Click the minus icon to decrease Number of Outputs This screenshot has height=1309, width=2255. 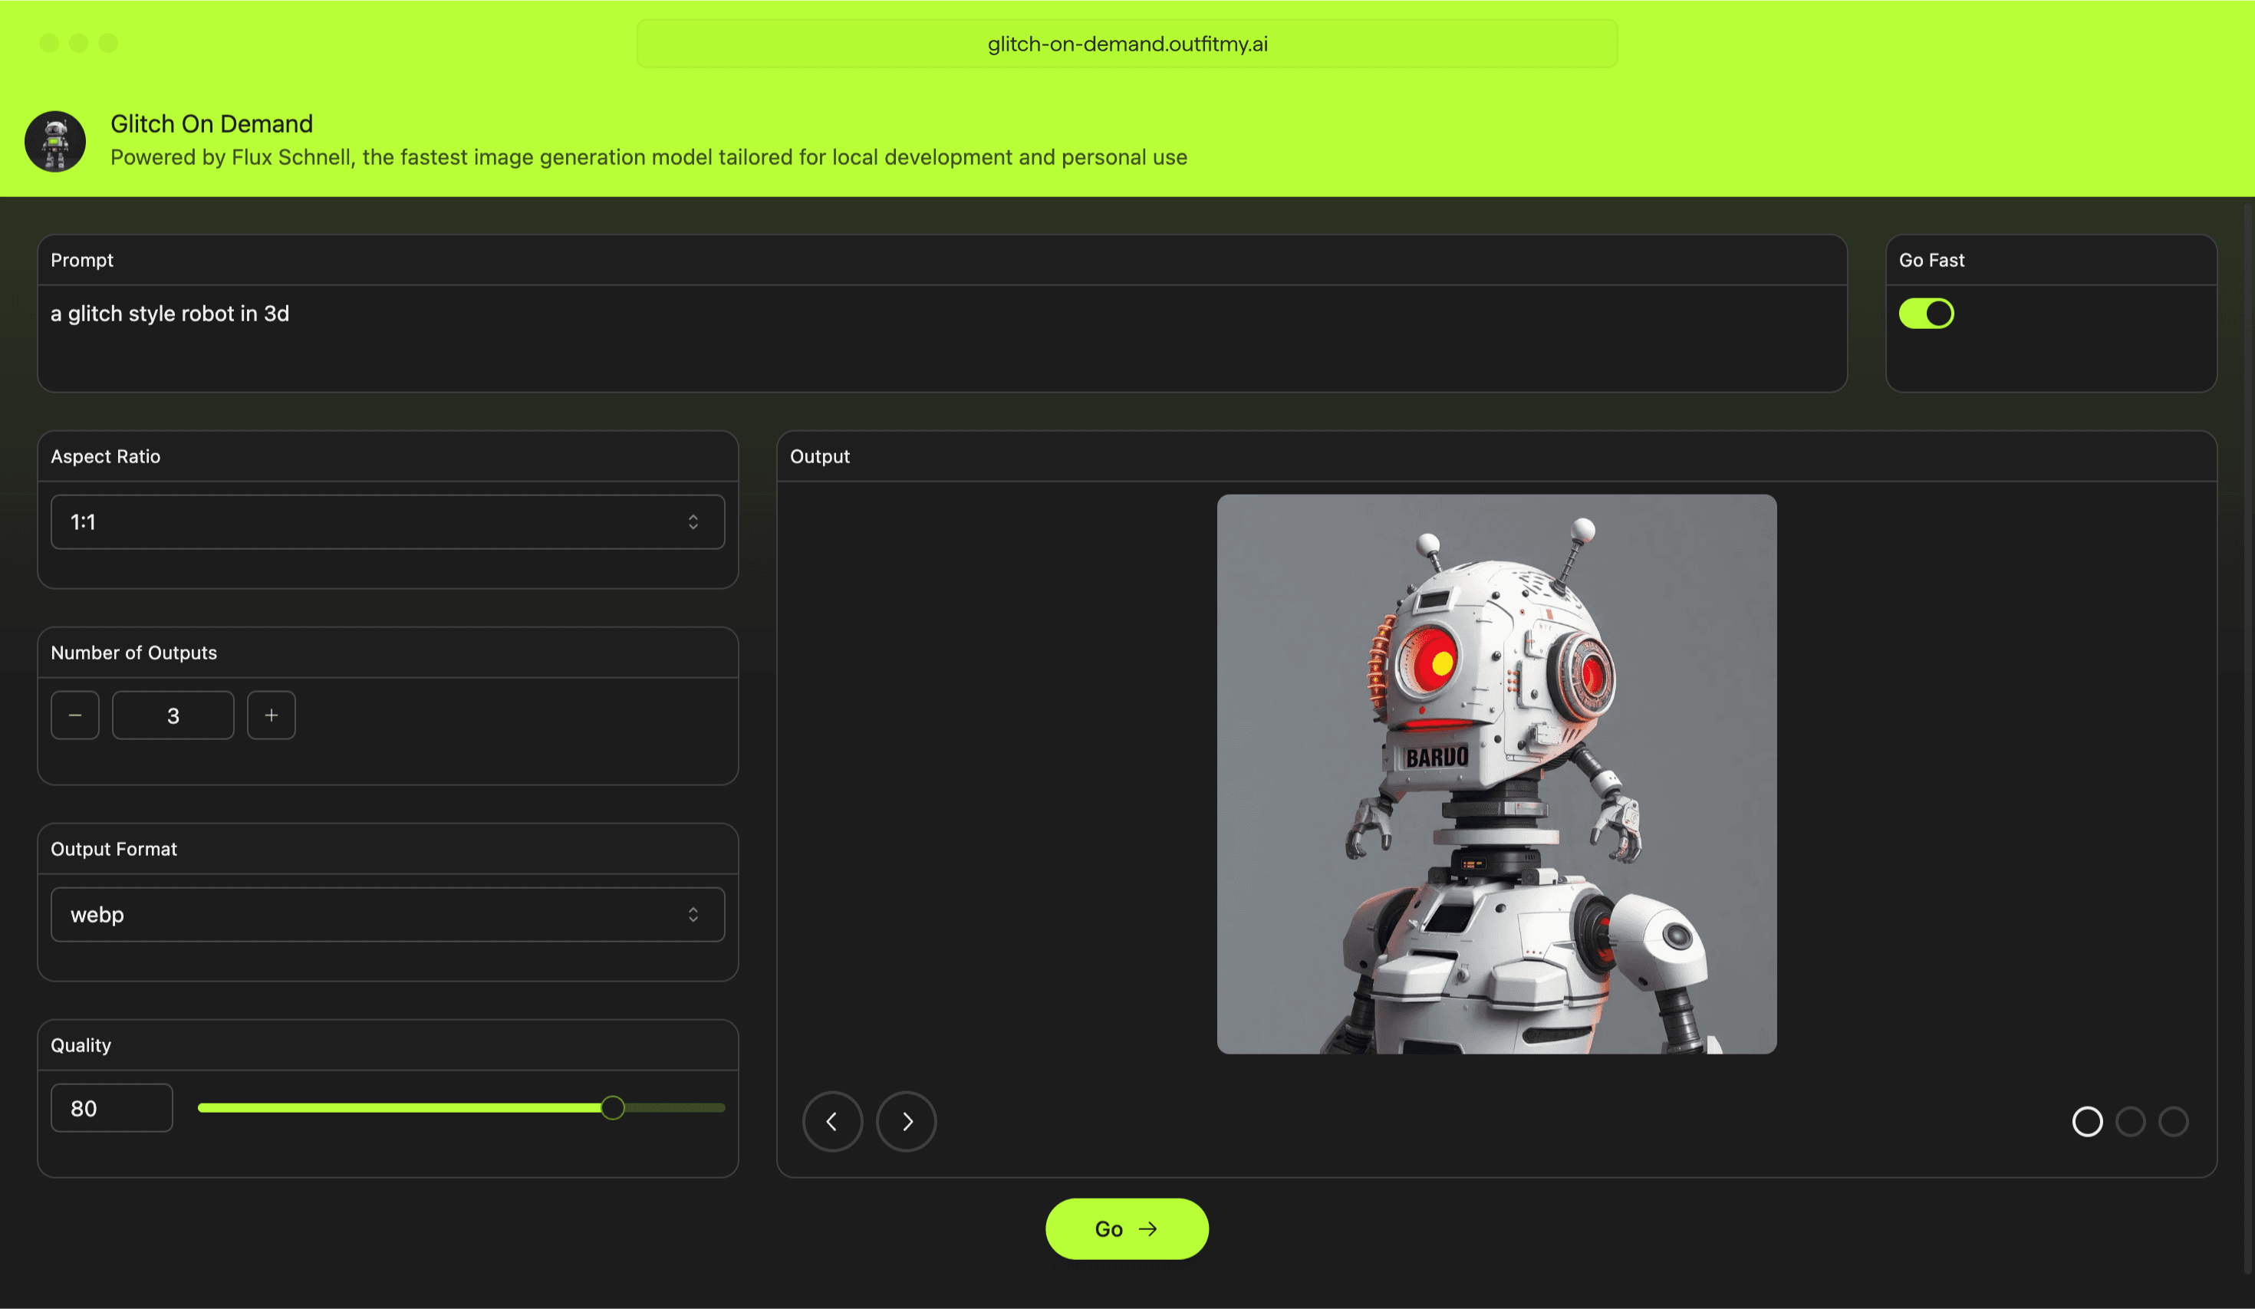75,715
